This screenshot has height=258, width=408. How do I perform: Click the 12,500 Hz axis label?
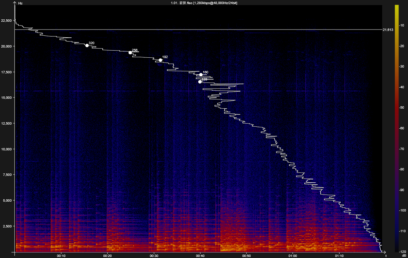(x=6, y=123)
